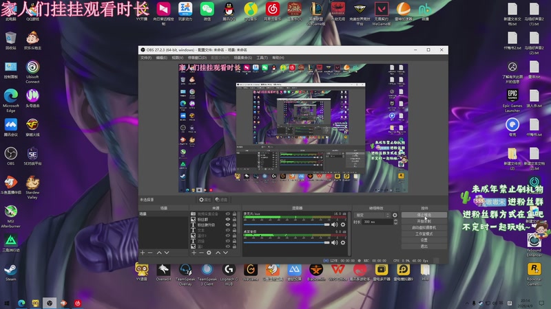The height and width of the screenshot is (309, 551).
Task: Open OBS desktop shortcut icon
Action: click(10, 156)
